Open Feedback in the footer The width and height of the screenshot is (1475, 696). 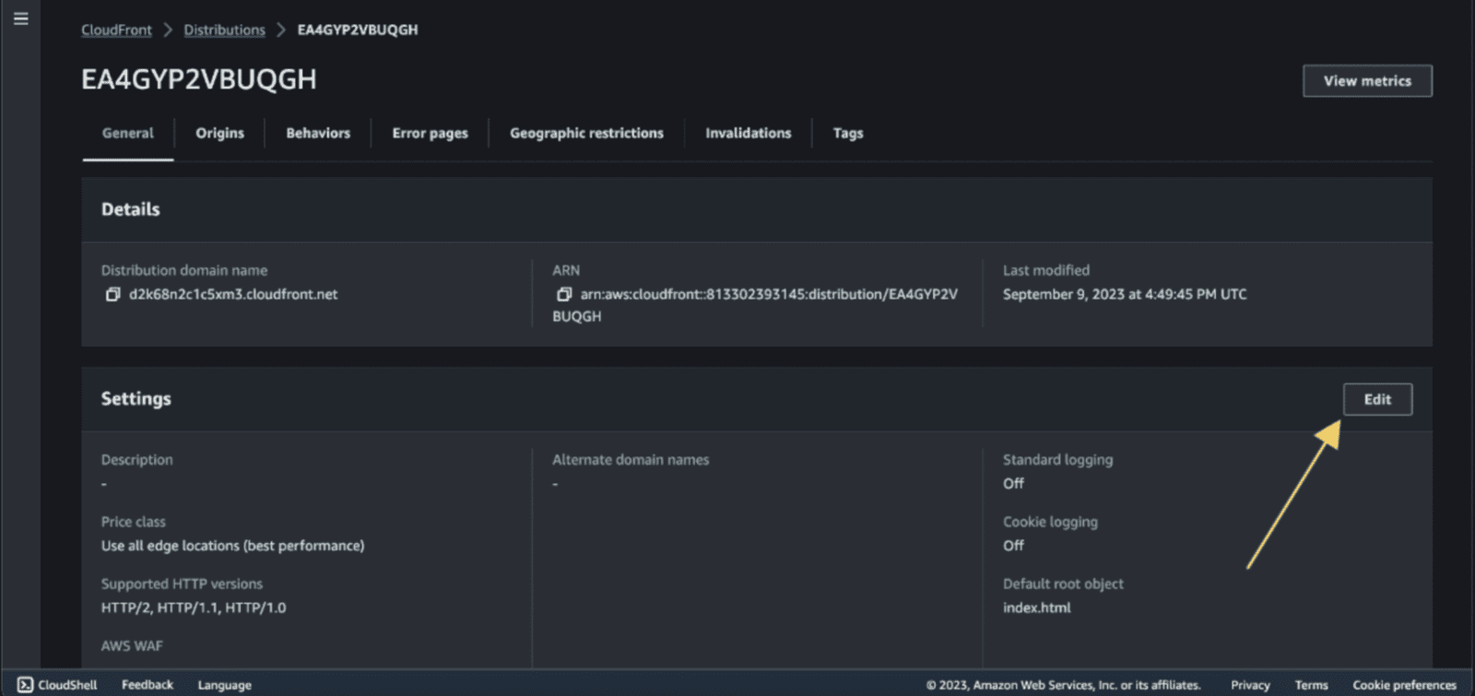147,685
